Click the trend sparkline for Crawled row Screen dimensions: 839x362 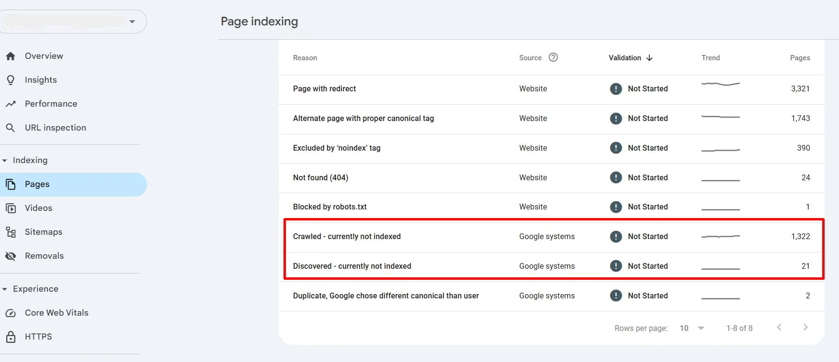click(x=721, y=236)
